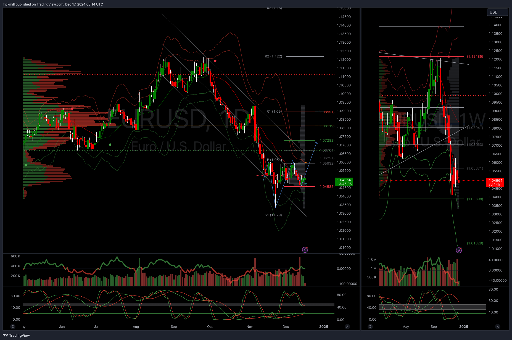This screenshot has height=340, width=512.
Task: Select the R1 (1.09) pivot label
Action: point(274,112)
